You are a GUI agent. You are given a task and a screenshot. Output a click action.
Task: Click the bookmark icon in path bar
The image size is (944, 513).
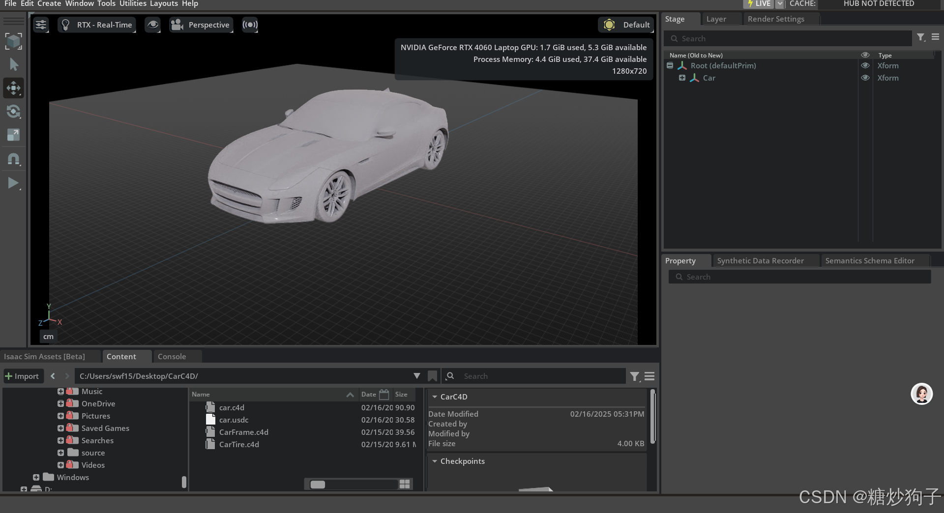[432, 376]
